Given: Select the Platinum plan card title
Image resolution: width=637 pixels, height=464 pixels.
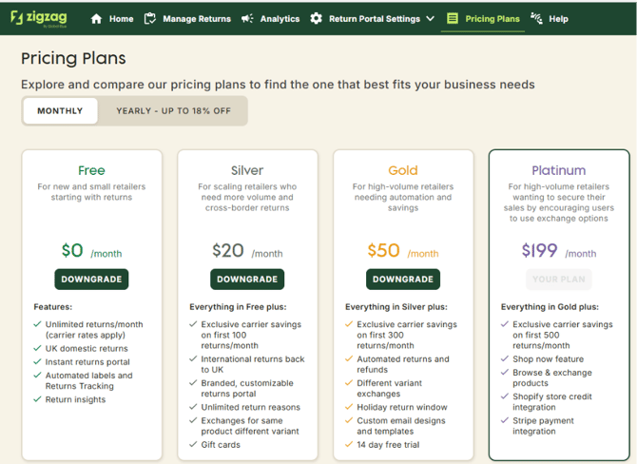Looking at the screenshot, I should 559,170.
